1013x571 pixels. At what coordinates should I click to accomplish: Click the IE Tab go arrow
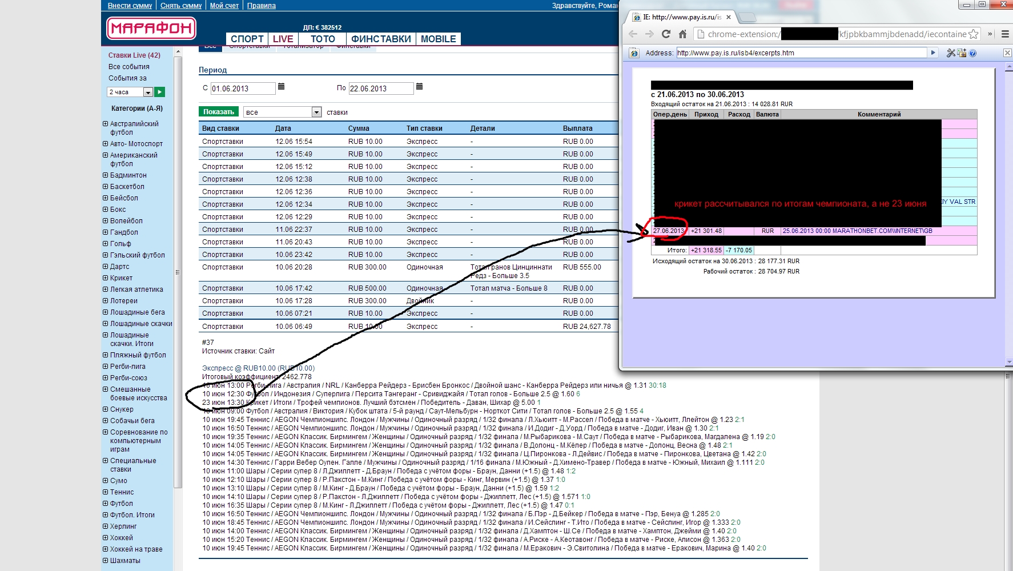(933, 53)
